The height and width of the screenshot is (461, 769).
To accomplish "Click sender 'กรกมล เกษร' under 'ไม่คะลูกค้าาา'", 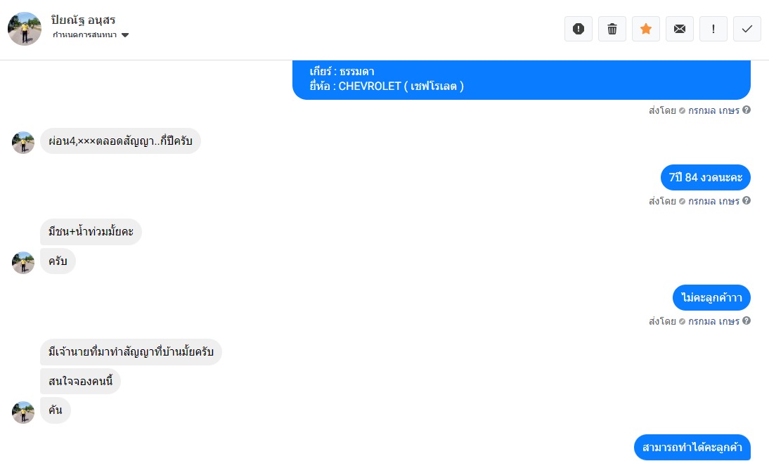I will (x=713, y=321).
